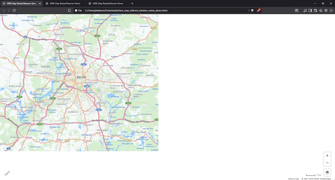Zoom out on the map with minus button
Screen dimensions: 335x180
[x=327, y=163]
